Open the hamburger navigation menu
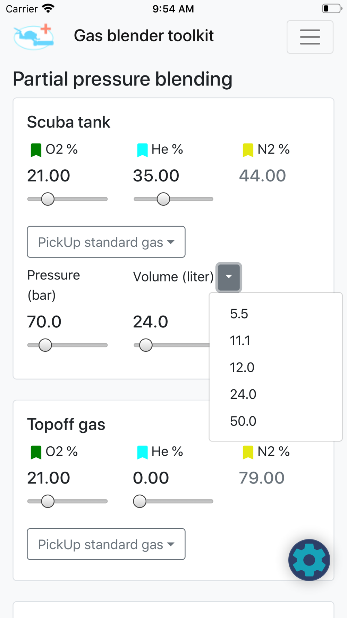The width and height of the screenshot is (347, 618). tap(310, 37)
